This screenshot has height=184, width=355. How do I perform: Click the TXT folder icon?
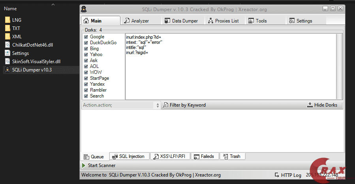click(x=8, y=28)
